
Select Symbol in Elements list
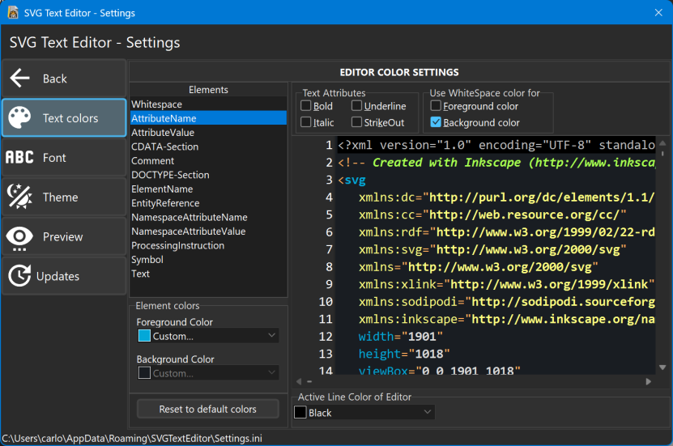pyautogui.click(x=209, y=260)
